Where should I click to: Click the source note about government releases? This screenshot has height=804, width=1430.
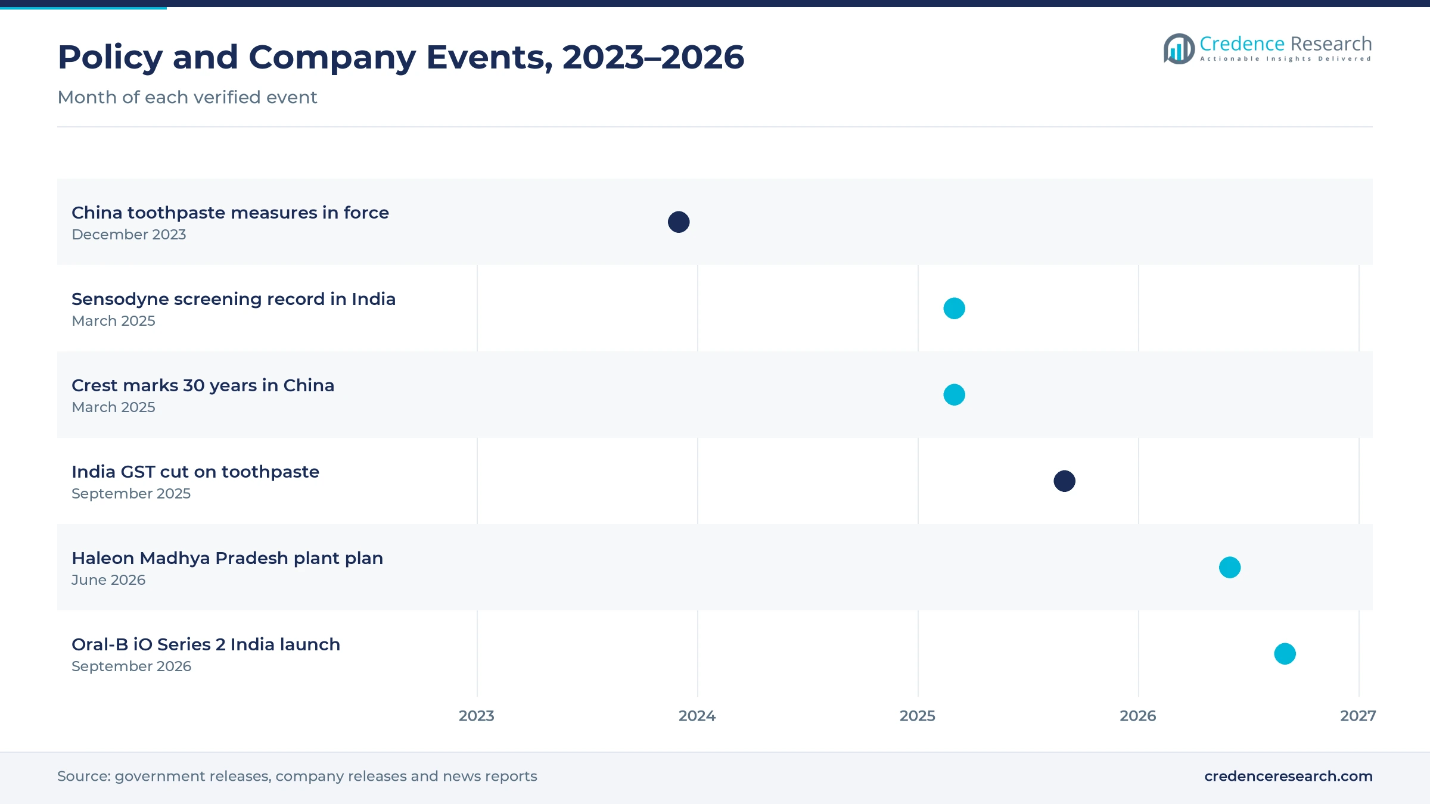point(297,776)
